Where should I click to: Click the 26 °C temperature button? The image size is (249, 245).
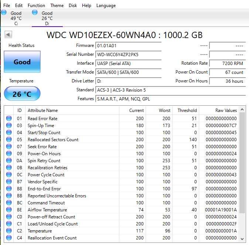[22, 94]
